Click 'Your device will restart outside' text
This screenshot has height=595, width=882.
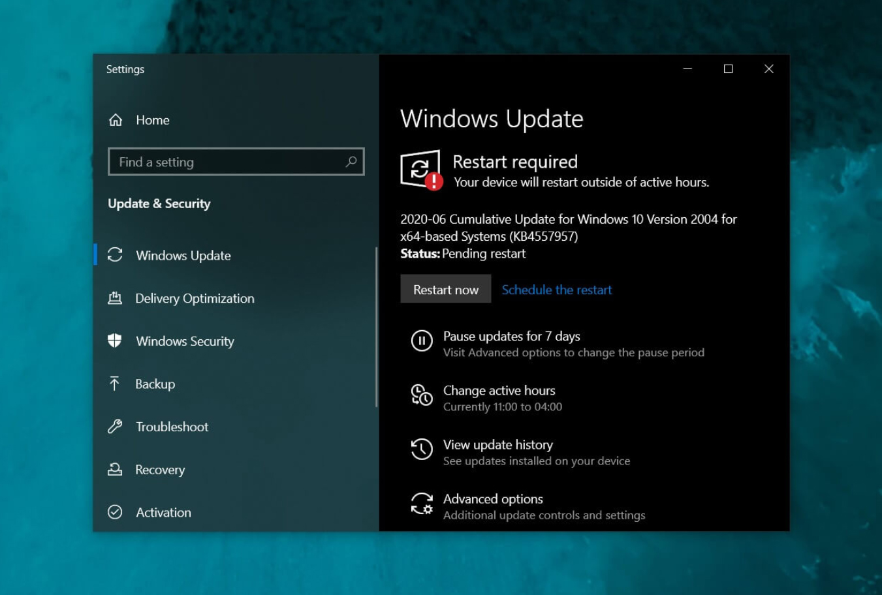582,182
